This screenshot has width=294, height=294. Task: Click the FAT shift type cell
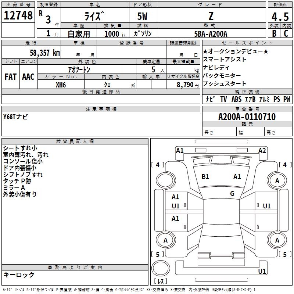[x=10, y=76]
